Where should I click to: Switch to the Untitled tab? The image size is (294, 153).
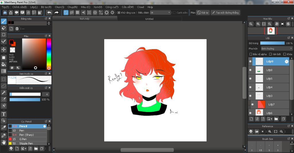[x=149, y=19]
